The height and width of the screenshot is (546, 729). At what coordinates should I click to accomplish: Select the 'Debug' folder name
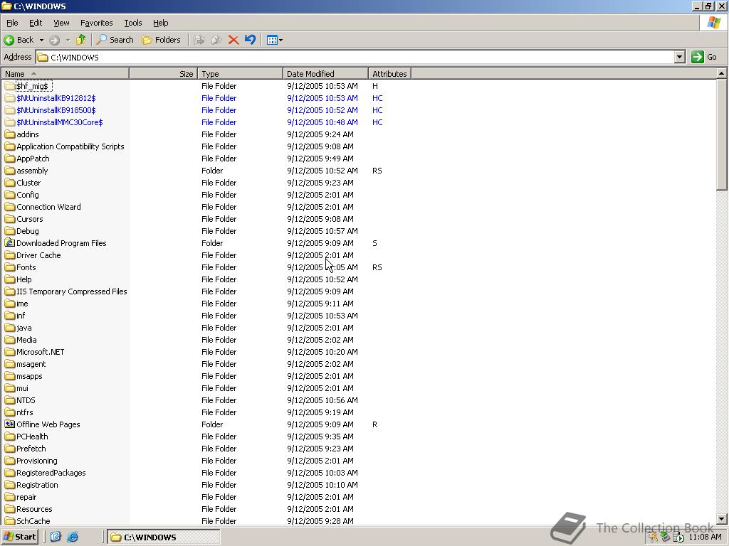[28, 231]
